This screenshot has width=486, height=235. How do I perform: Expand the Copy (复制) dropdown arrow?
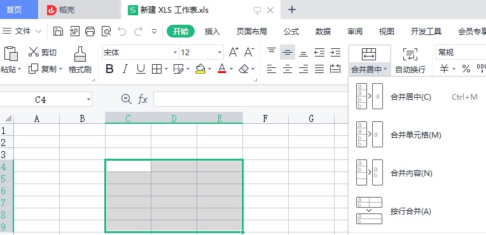[60, 69]
